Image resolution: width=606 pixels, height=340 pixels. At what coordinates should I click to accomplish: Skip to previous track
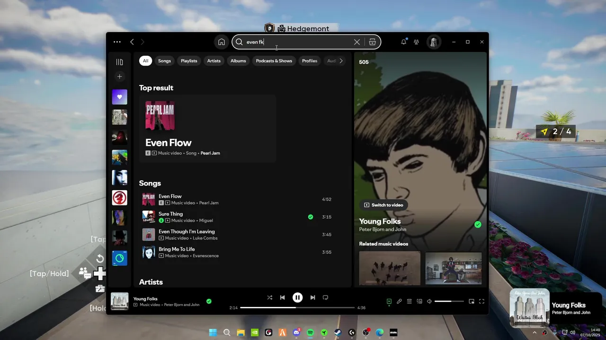coord(283,297)
